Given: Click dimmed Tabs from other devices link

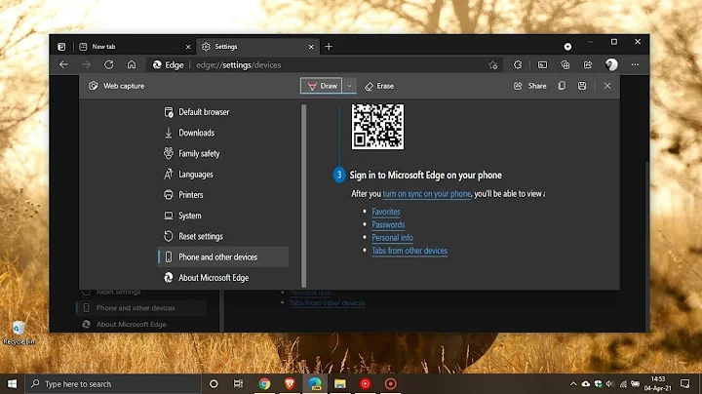Looking at the screenshot, I should [x=328, y=303].
